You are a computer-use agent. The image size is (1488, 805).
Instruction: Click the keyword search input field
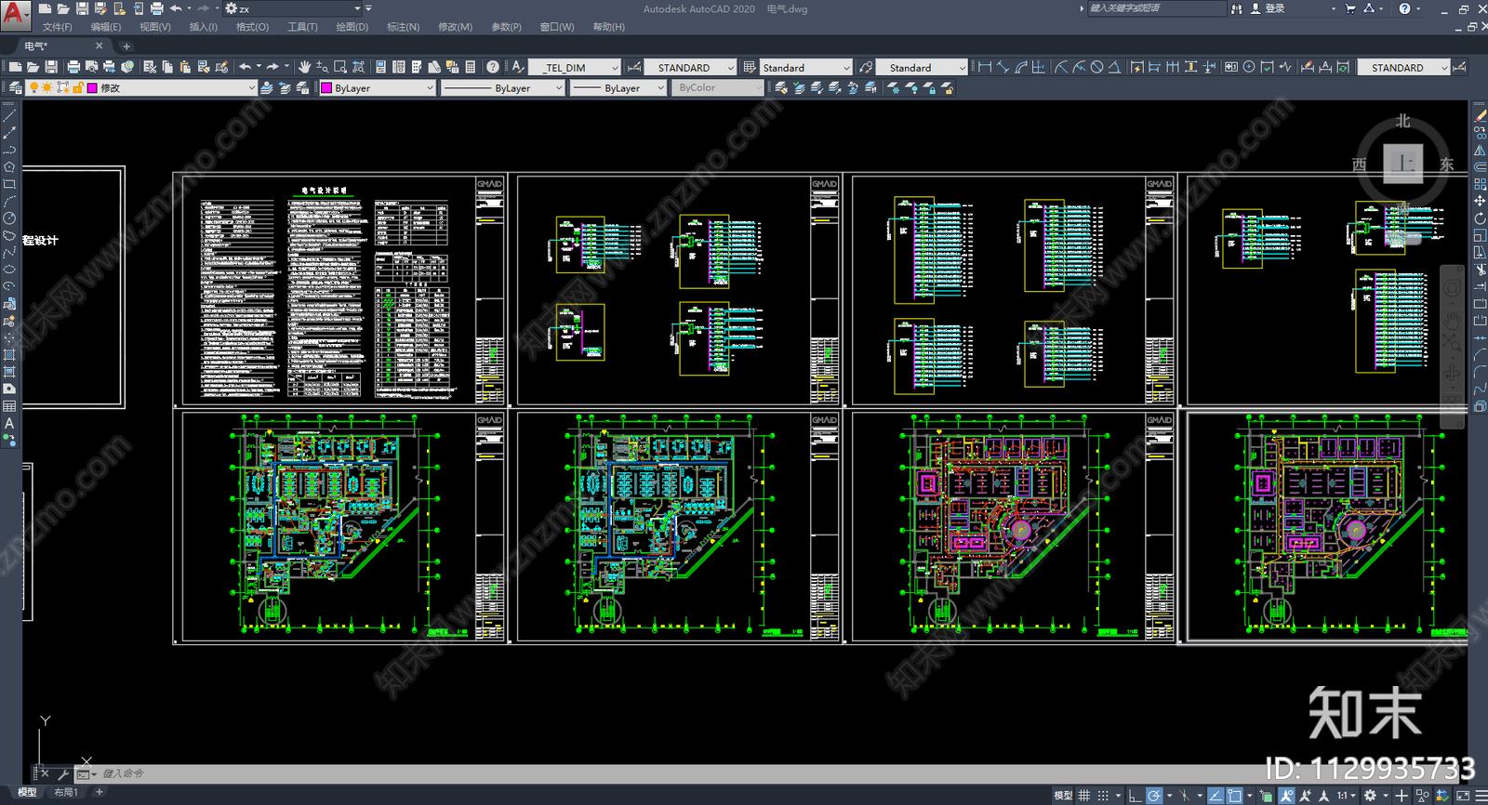click(x=1156, y=8)
